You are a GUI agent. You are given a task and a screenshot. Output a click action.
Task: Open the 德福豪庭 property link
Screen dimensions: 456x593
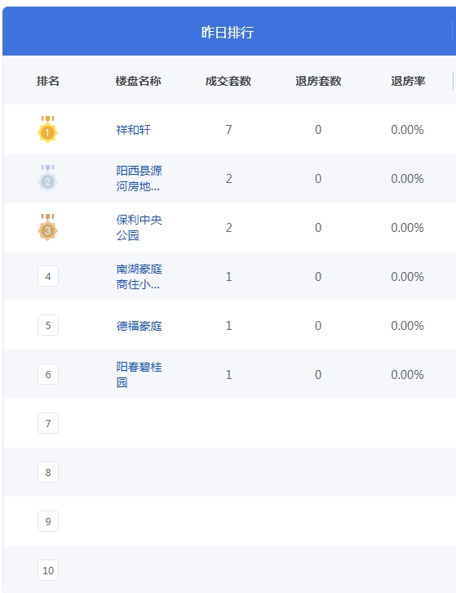pos(139,326)
